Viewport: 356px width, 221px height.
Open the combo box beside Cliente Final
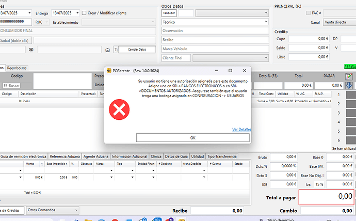(x=266, y=58)
